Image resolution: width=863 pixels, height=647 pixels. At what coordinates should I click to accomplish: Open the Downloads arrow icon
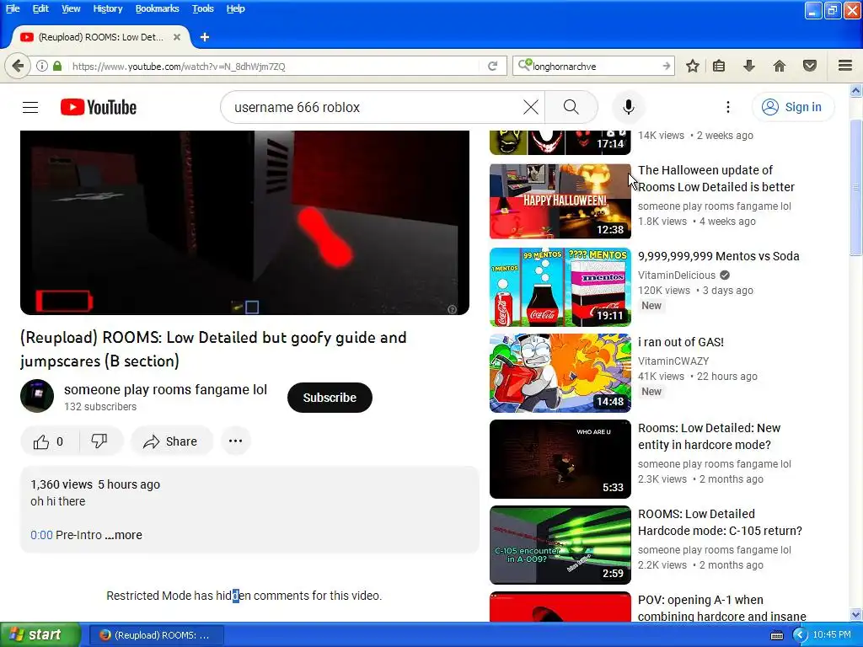pyautogui.click(x=749, y=66)
